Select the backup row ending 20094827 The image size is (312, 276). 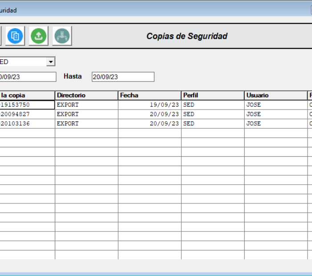[27, 114]
